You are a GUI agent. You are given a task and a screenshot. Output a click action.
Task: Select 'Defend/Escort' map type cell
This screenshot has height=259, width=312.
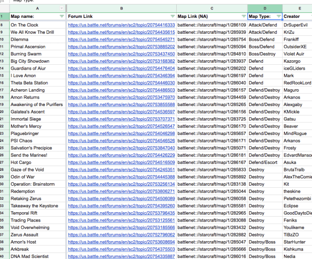[265, 162]
